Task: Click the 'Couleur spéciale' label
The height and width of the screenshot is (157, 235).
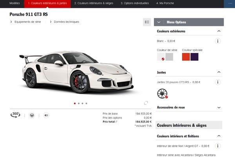Action: (x=192, y=50)
